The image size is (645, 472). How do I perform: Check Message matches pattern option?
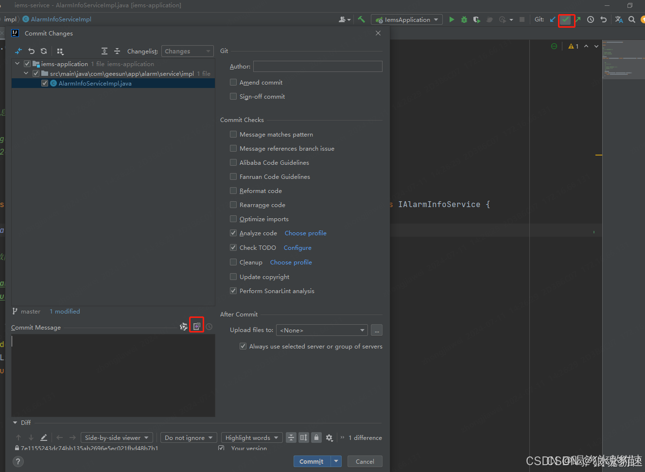[x=233, y=134]
